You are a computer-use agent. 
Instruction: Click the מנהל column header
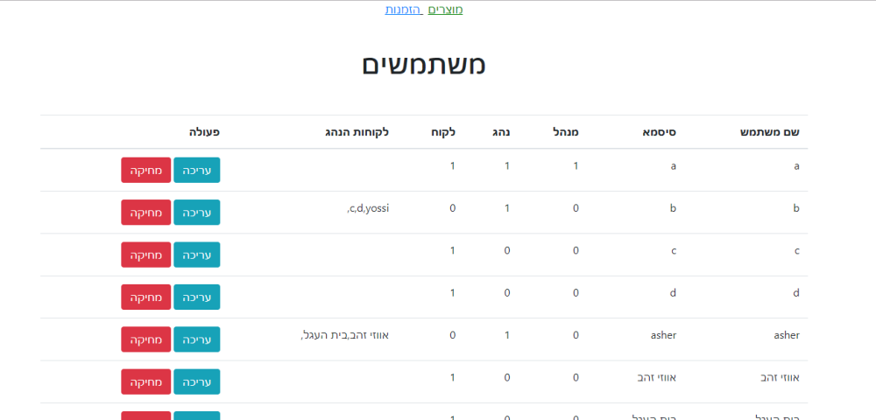[566, 132]
